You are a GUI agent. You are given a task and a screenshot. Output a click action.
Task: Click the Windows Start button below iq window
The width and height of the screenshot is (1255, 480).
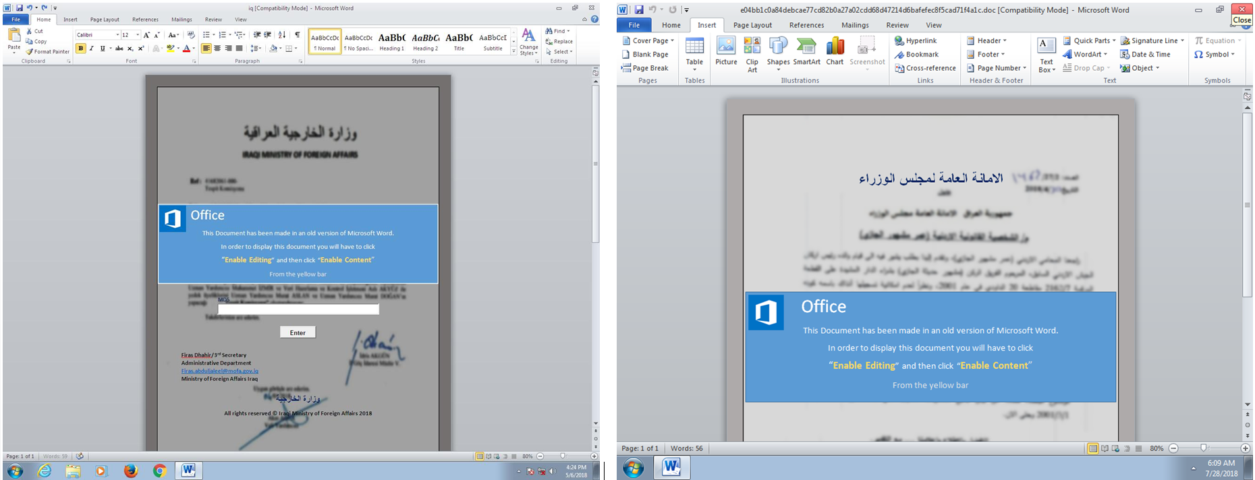pyautogui.click(x=15, y=471)
